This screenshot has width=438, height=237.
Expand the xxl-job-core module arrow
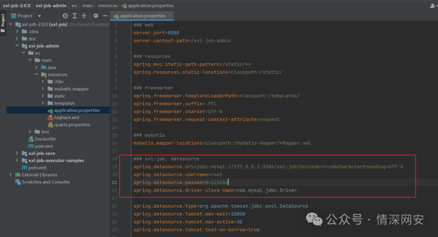pos(17,153)
